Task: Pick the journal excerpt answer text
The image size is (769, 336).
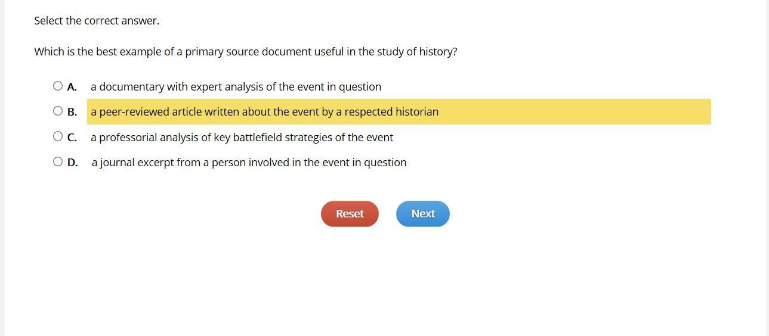Action: [249, 163]
